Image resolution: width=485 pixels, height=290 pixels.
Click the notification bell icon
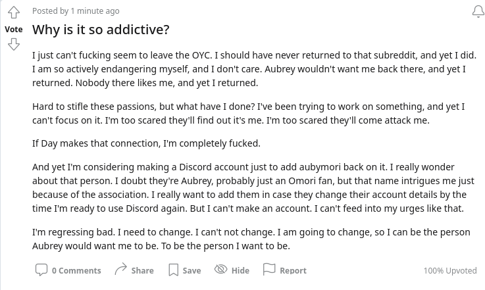pos(478,12)
